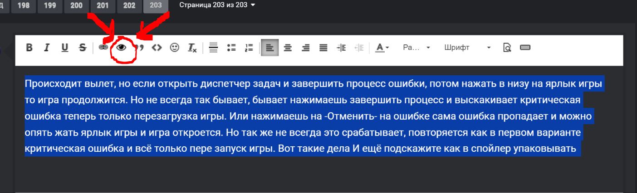Center align the text
This screenshot has height=193, width=637.
(288, 47)
